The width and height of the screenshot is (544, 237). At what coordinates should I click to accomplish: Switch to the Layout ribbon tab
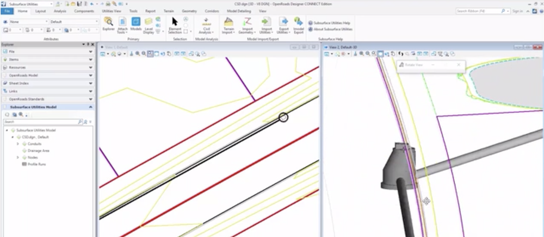click(41, 11)
